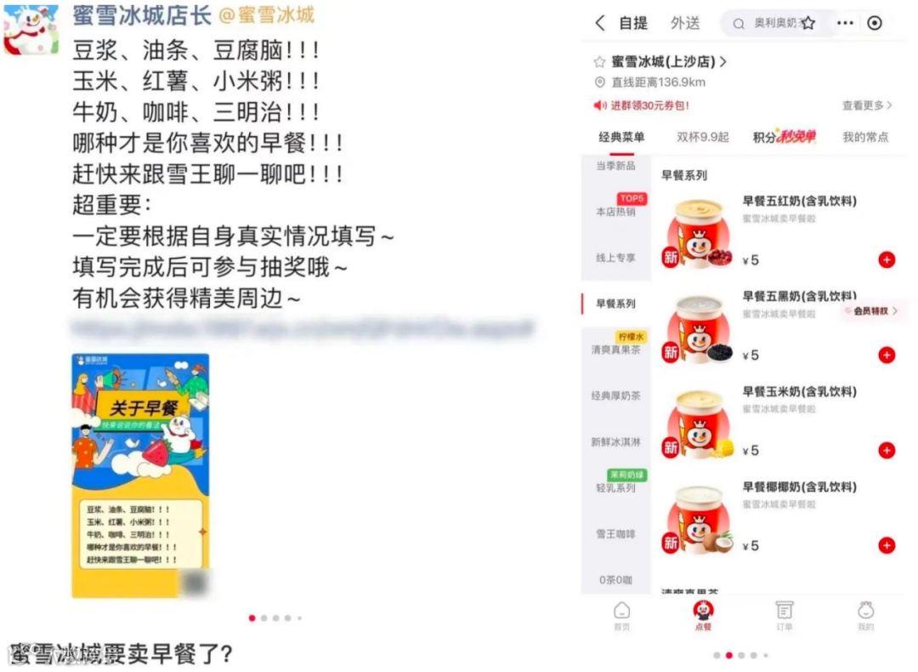Add 早餐玉米奶 with red plus button
918x672 pixels.
pyautogui.click(x=887, y=450)
